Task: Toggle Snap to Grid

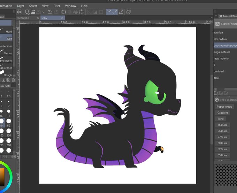Action: [121, 12]
